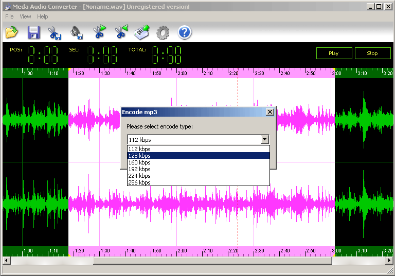395x276 pixels.
Task: Select 112 kbps in the list
Action: (198, 149)
